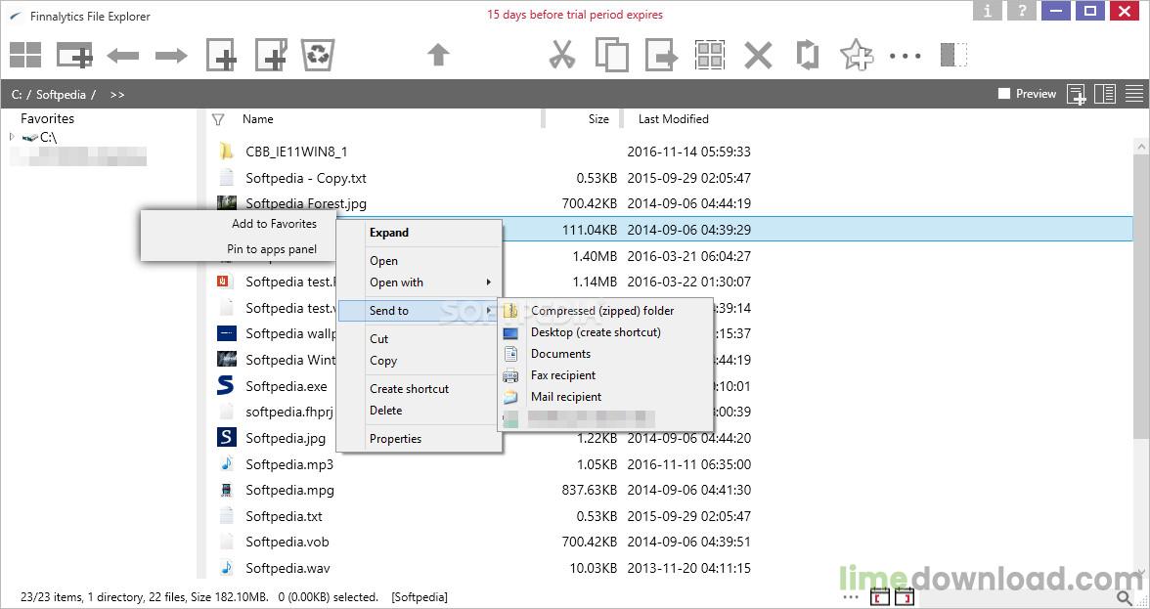Screen dimensions: 1150x609
Task: Click the '?' help button in title bar
Action: (1022, 10)
